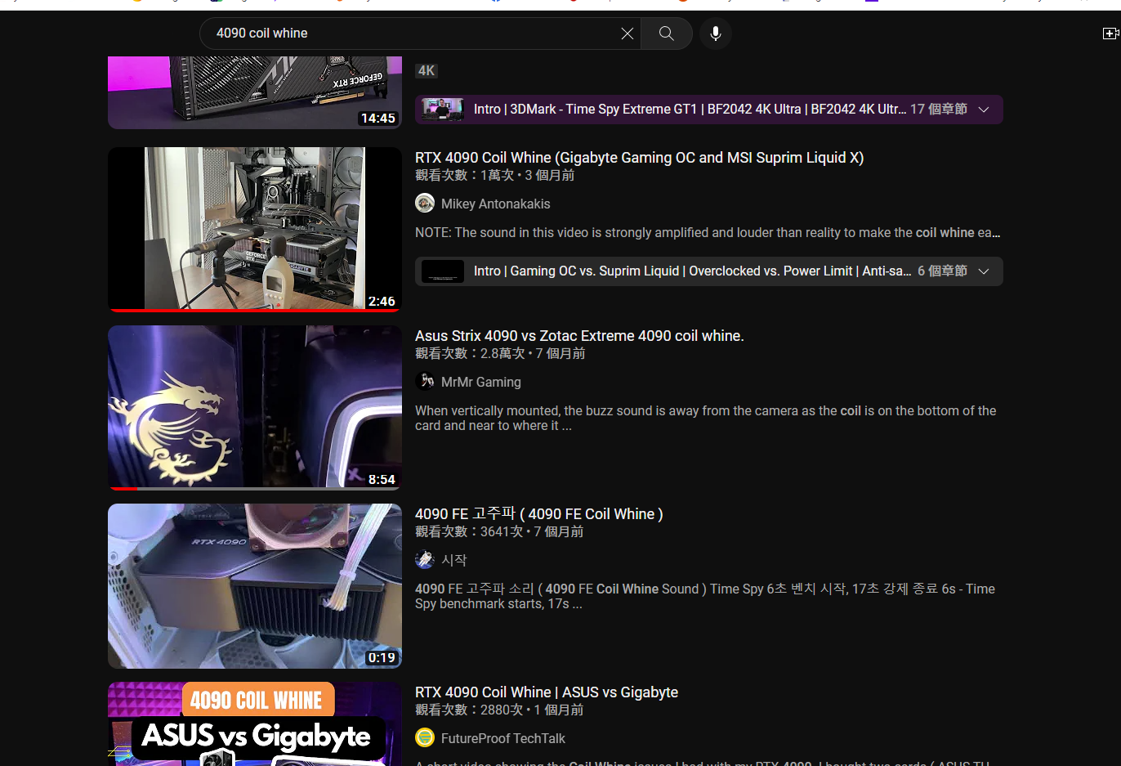Open MrMr Gaming channel avatar
The height and width of the screenshot is (766, 1121).
tap(425, 382)
